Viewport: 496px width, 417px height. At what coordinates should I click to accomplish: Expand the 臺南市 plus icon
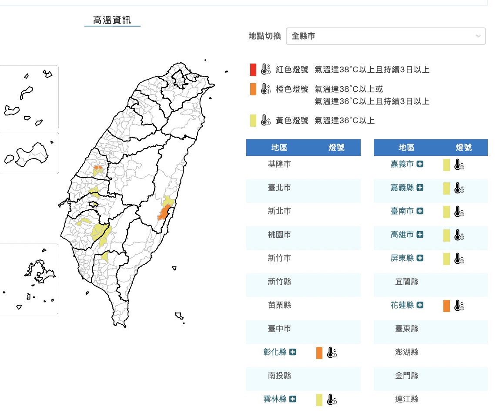420,211
